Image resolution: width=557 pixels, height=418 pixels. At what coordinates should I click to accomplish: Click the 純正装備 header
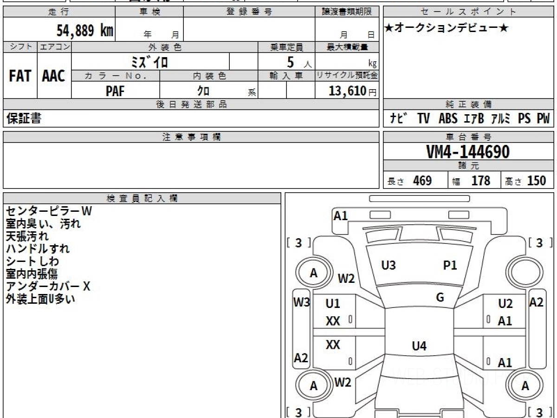click(x=468, y=104)
